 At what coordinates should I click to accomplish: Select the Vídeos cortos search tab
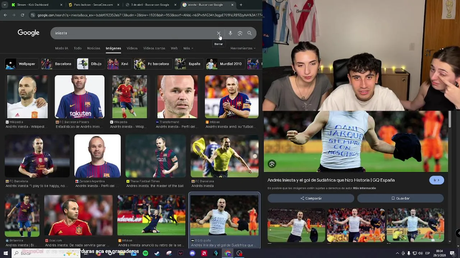coord(154,48)
